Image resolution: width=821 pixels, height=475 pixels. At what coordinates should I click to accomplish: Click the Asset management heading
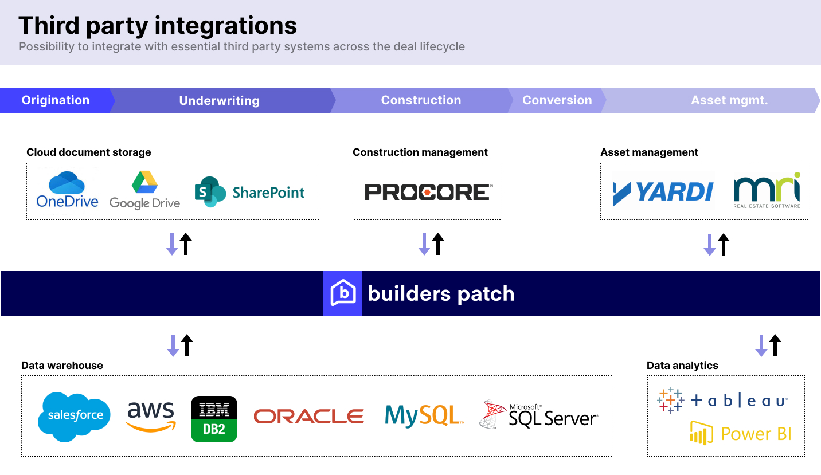pyautogui.click(x=650, y=152)
